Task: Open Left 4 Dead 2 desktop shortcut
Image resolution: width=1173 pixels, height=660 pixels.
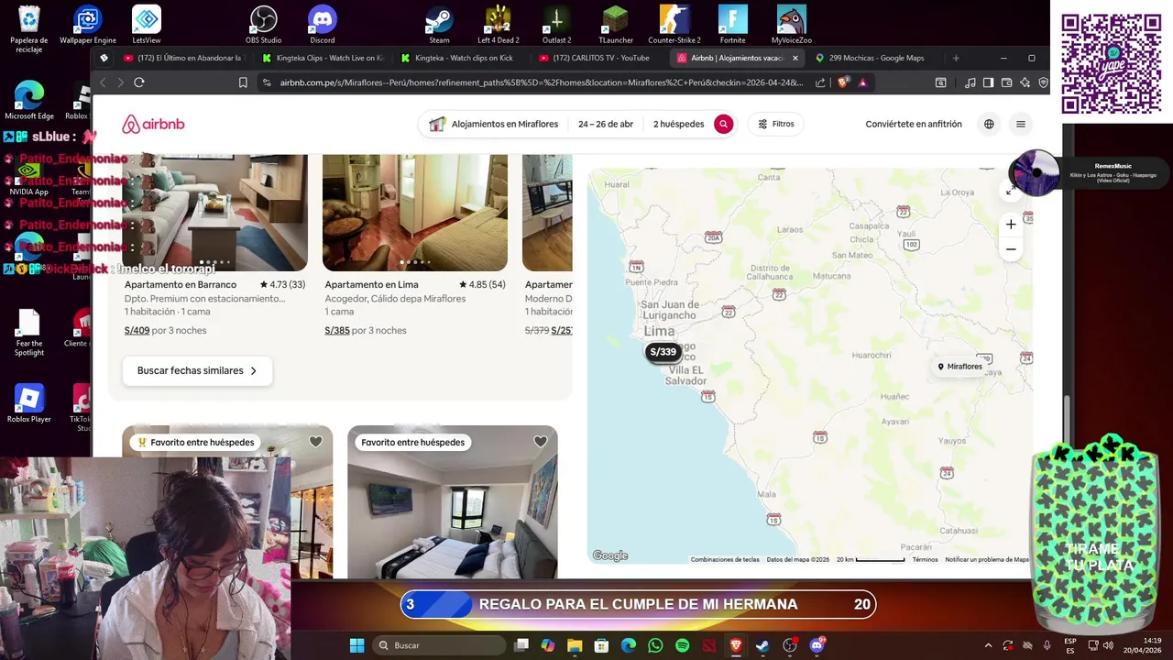Action: [x=499, y=25]
